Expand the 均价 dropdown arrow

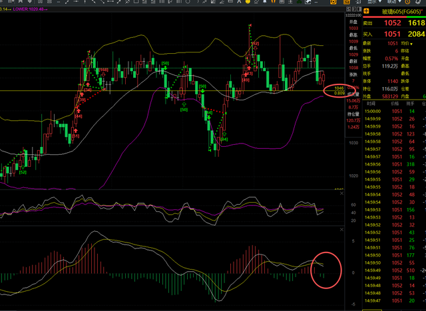411,44
